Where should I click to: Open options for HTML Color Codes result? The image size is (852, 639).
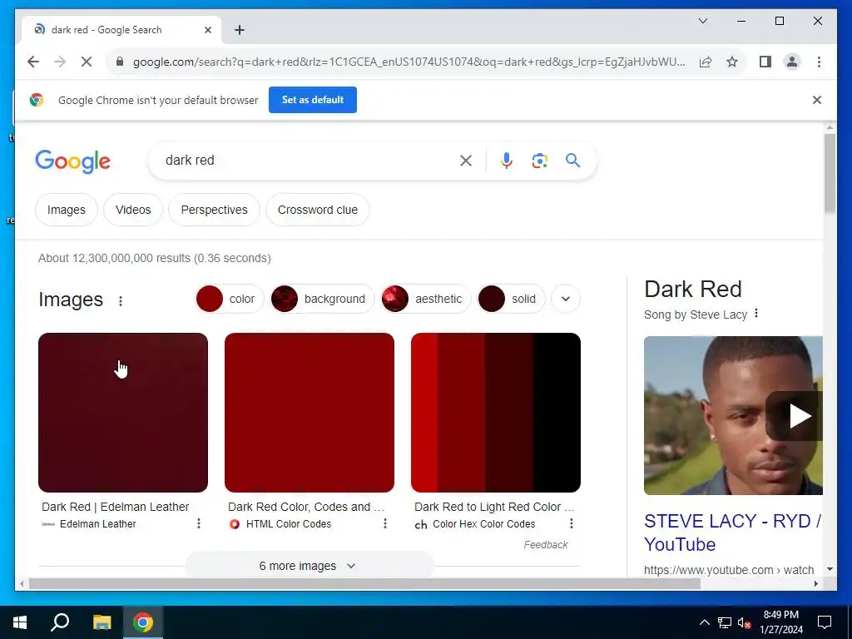point(385,523)
